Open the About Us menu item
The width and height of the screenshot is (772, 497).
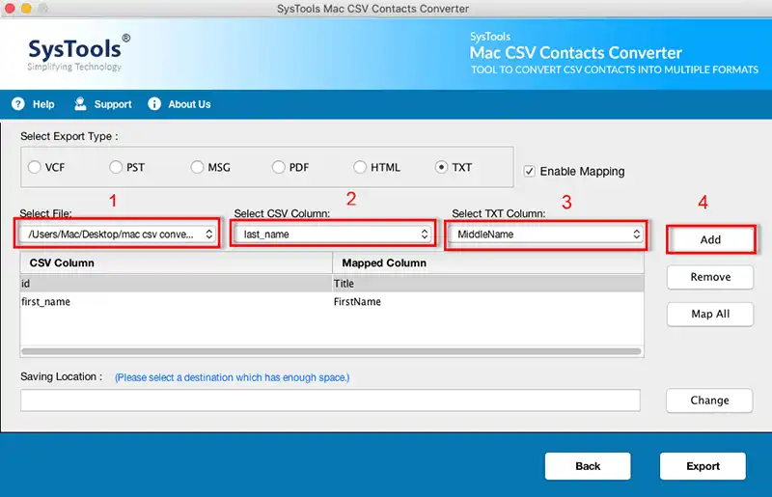coord(189,104)
